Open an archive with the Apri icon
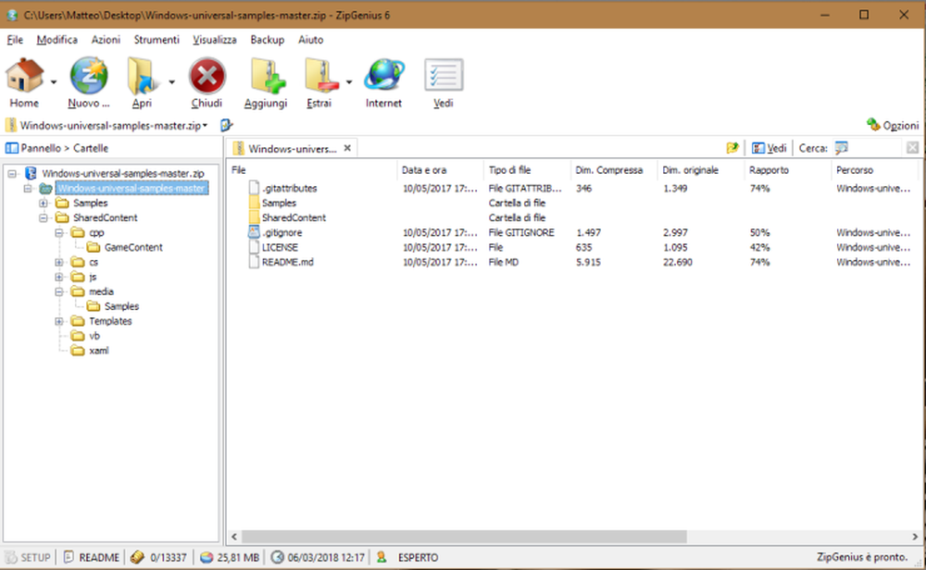Screen dimensions: 926x570 coord(142,76)
